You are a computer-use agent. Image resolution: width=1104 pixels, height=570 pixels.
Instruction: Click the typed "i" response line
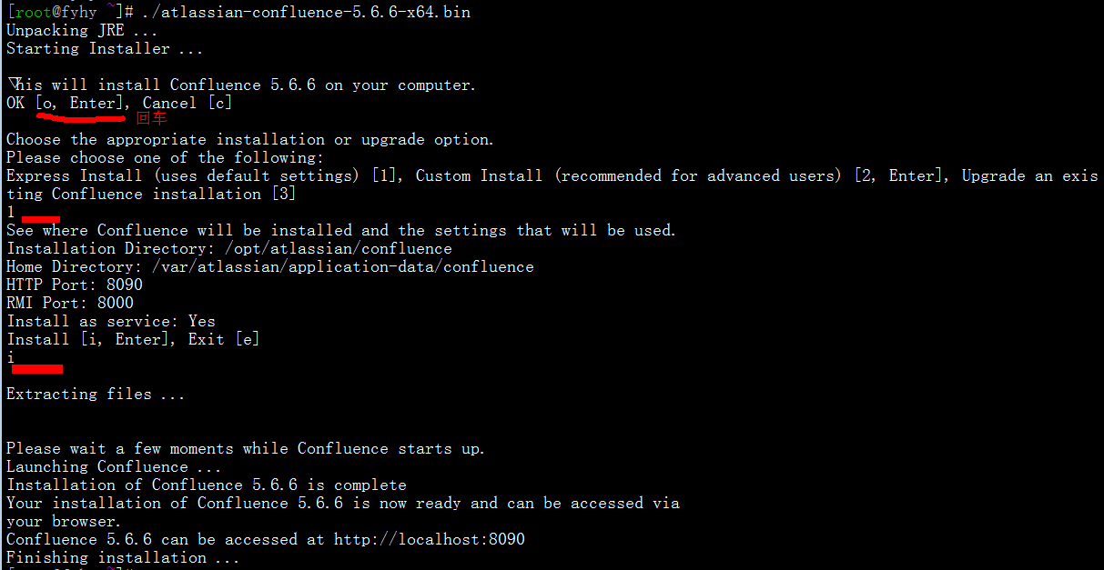click(11, 357)
